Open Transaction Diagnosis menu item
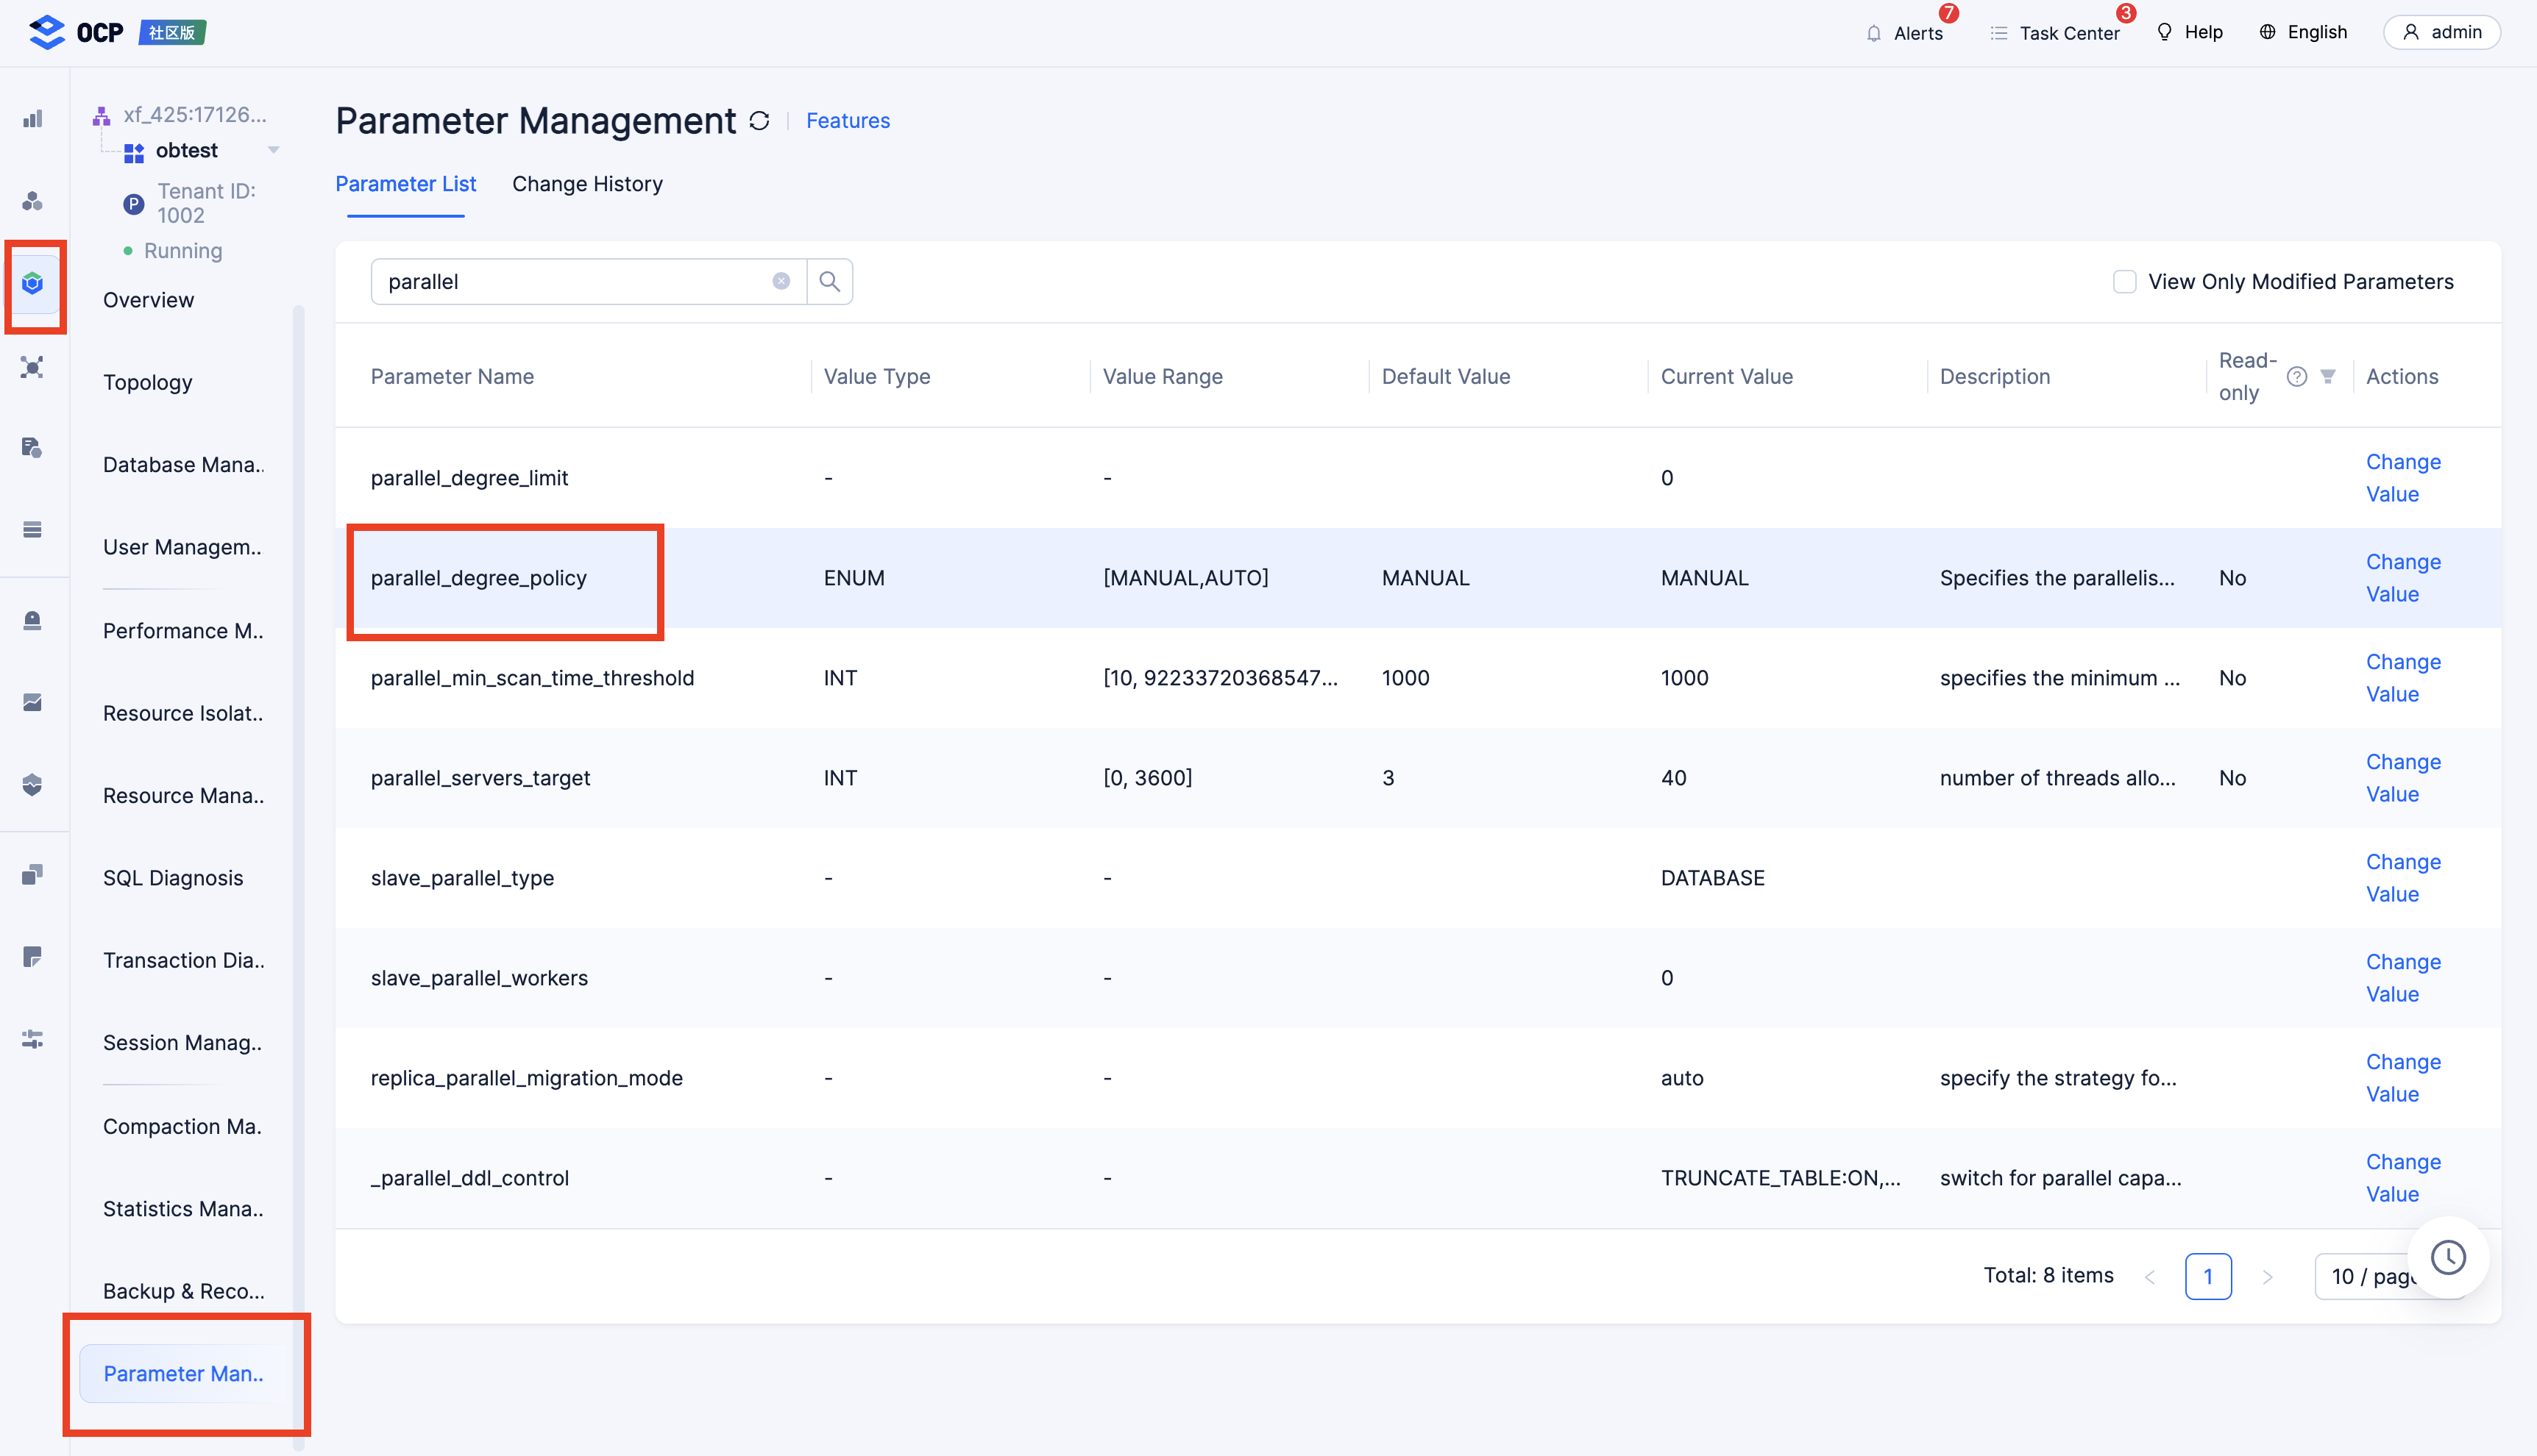 184,960
